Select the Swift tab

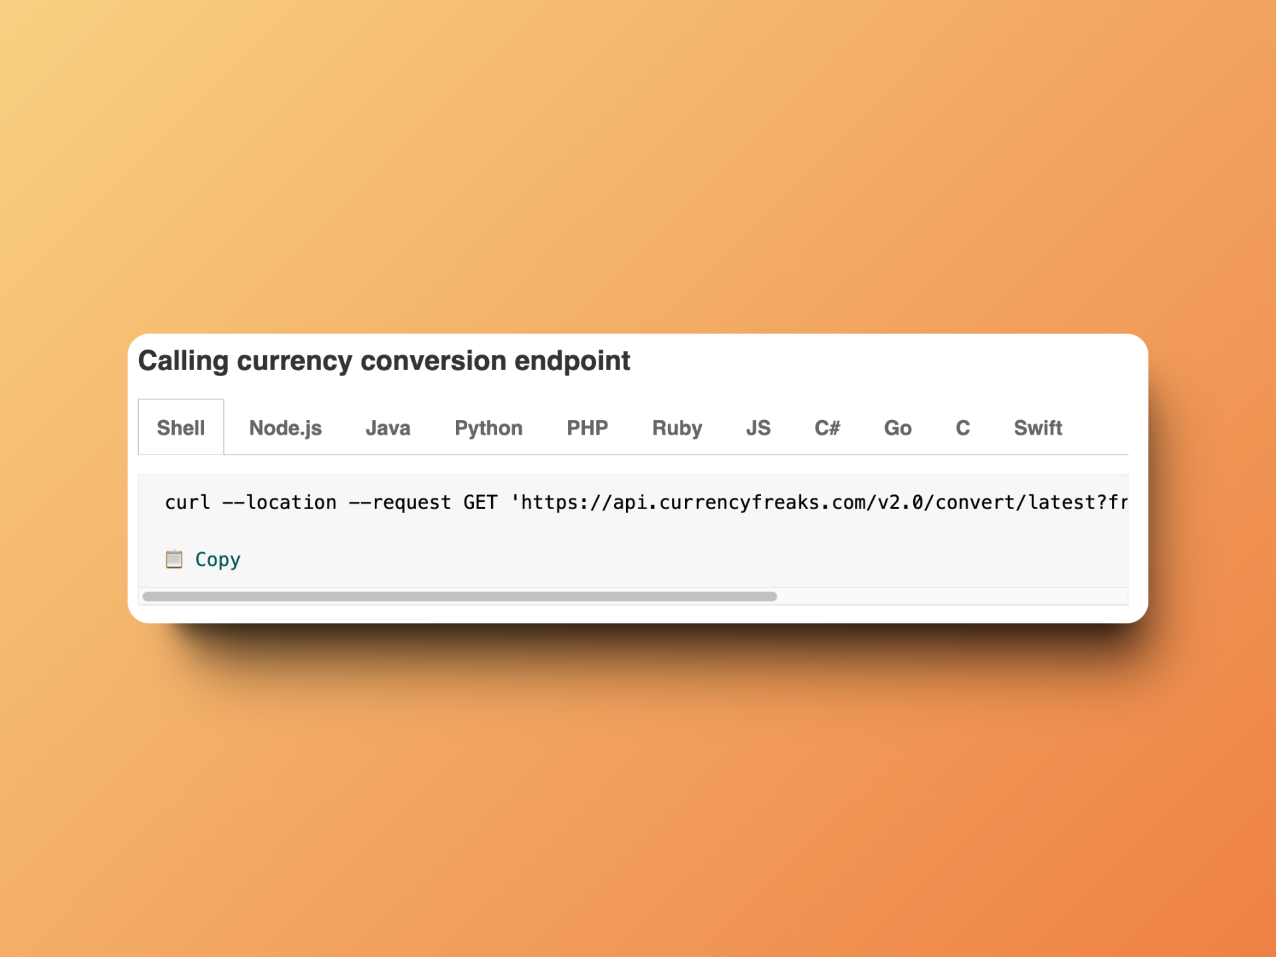(1039, 426)
